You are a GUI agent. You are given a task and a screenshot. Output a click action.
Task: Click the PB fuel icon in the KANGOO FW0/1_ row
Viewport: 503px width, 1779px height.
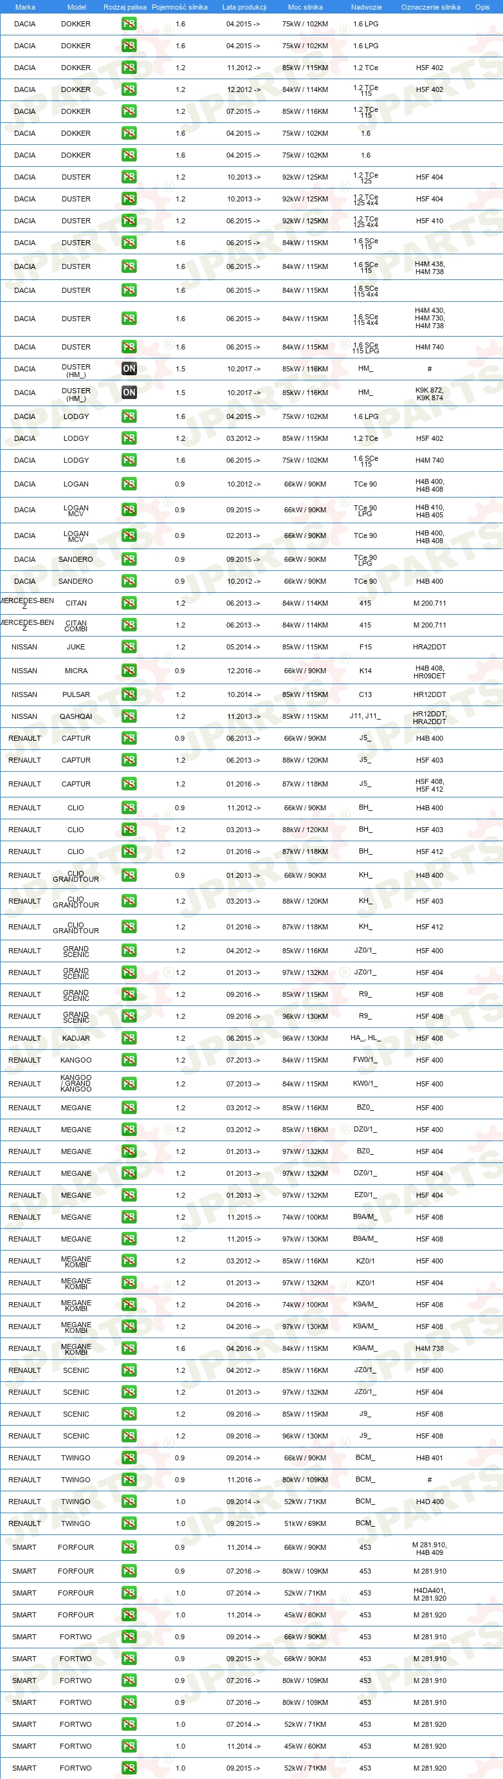point(129,1060)
